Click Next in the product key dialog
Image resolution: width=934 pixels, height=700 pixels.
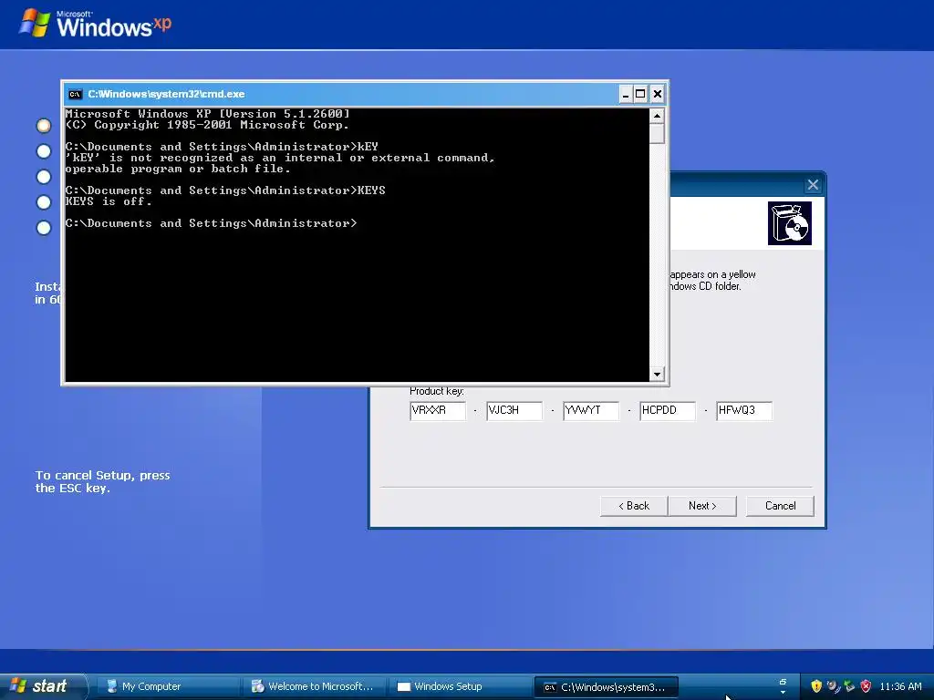702,506
